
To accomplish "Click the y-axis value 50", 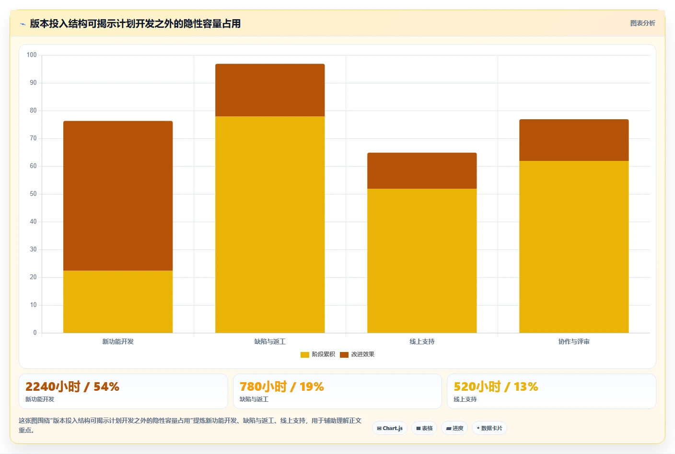I will (x=33, y=194).
